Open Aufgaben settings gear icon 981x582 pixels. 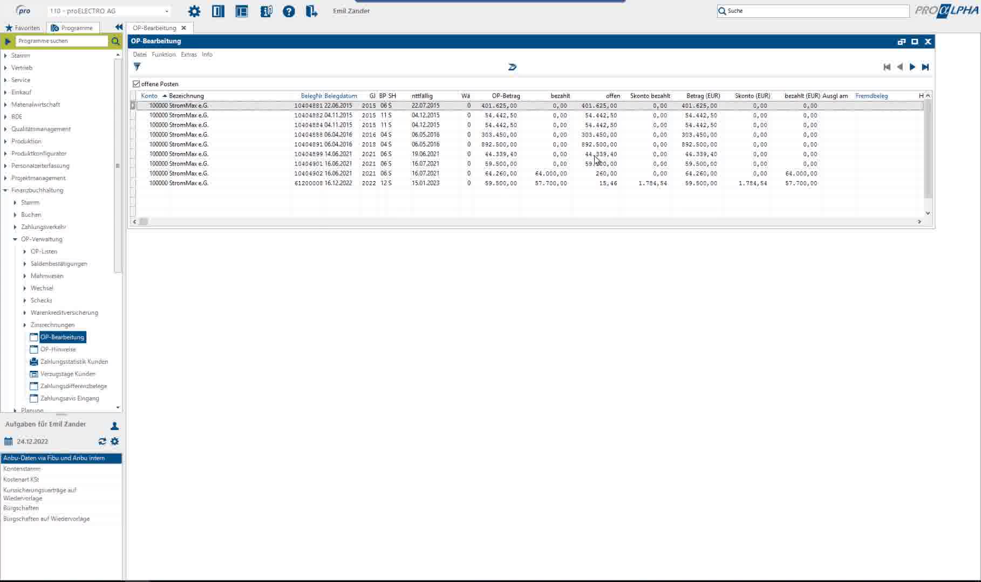114,441
